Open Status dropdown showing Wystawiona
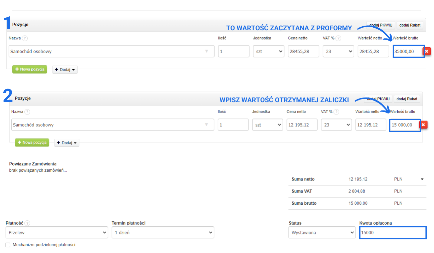 [x=322, y=233]
